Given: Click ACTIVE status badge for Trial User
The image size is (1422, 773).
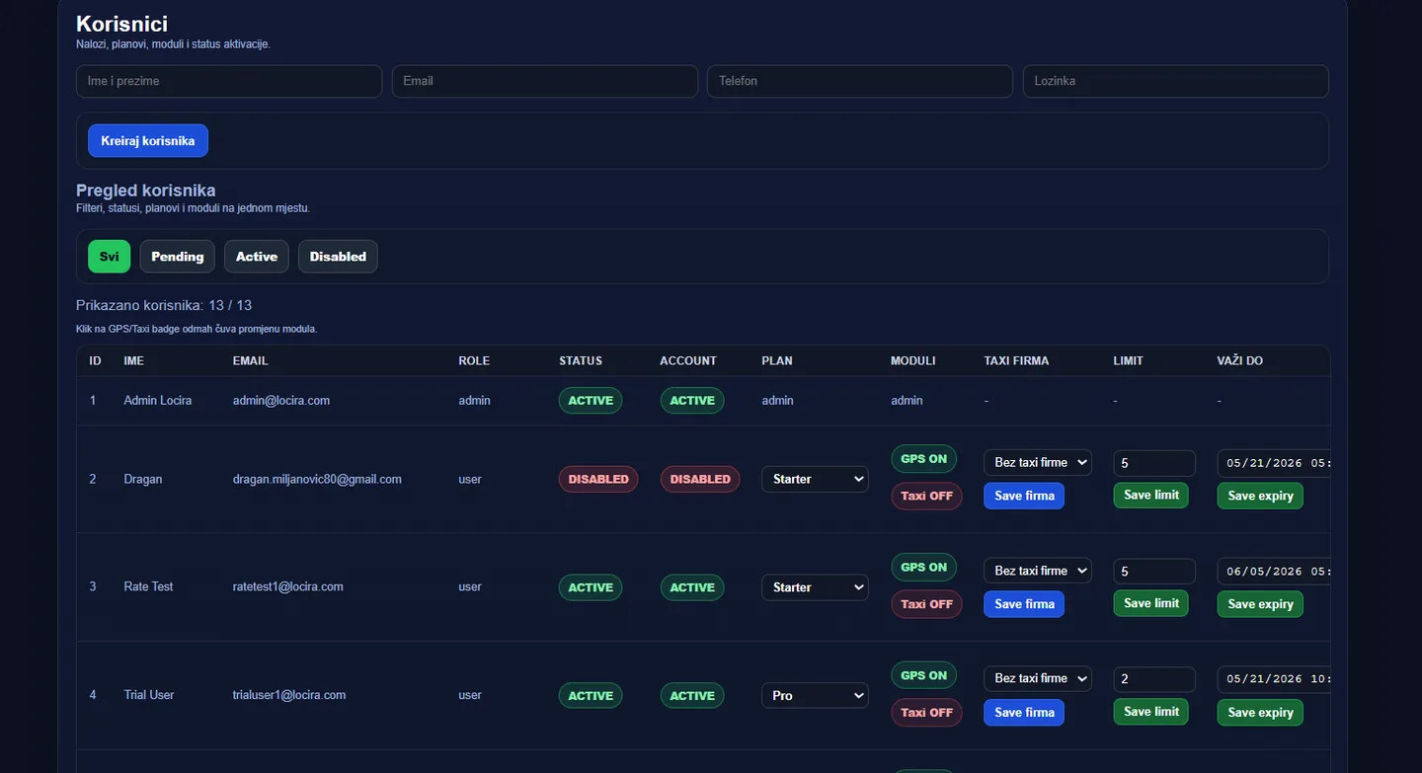Looking at the screenshot, I should point(591,696).
